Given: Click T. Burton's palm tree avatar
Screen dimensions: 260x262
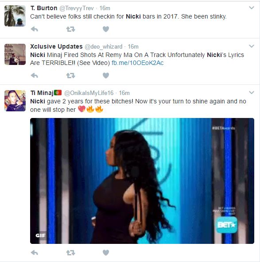Looking at the screenshot, I should click(x=15, y=16).
